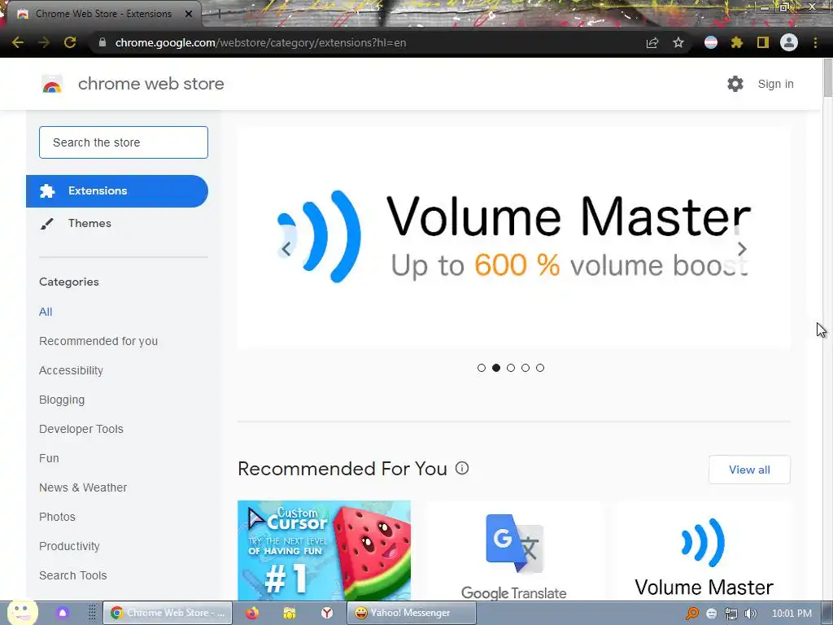Switch to Chrome Web Store taskbar button
Viewport: 833px width, 625px height.
168,613
